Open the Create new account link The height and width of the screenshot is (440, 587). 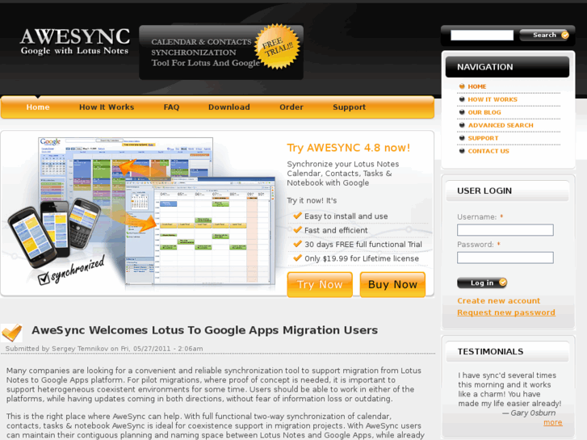(x=499, y=300)
